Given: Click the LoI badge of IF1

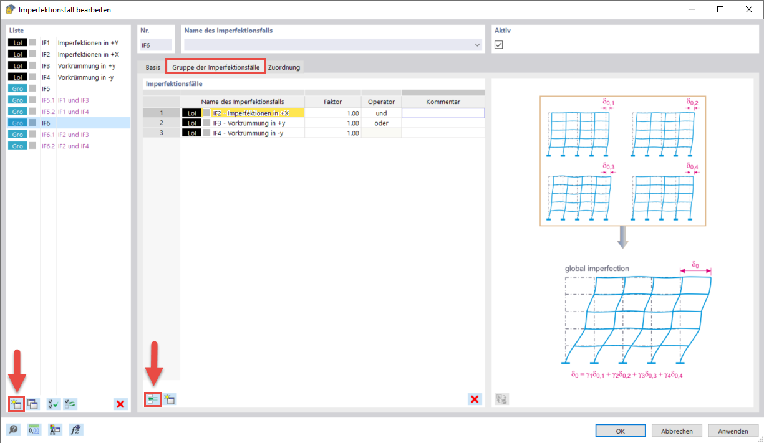Looking at the screenshot, I should [18, 44].
